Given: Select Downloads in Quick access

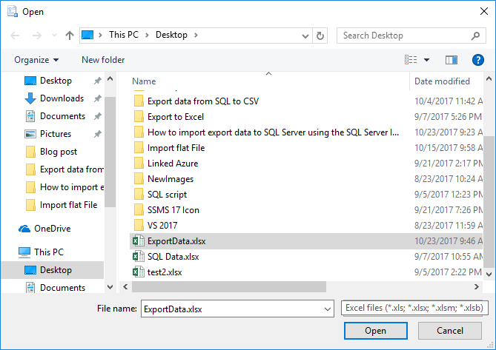Looking at the screenshot, I should (62, 98).
